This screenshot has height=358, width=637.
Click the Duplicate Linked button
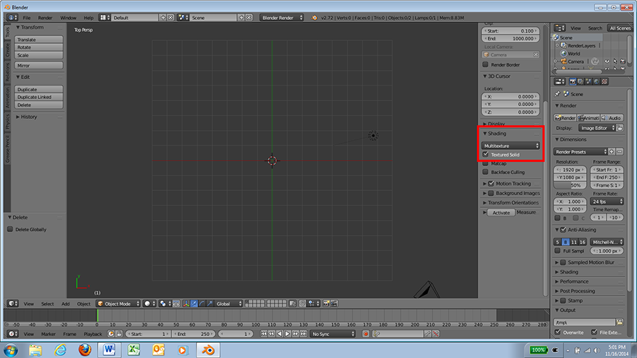[39, 97]
